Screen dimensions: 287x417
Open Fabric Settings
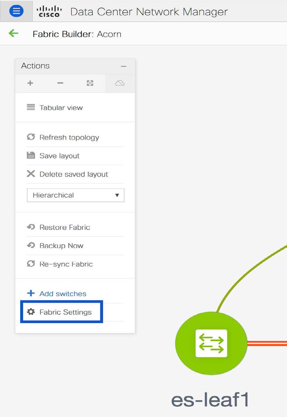pos(66,312)
